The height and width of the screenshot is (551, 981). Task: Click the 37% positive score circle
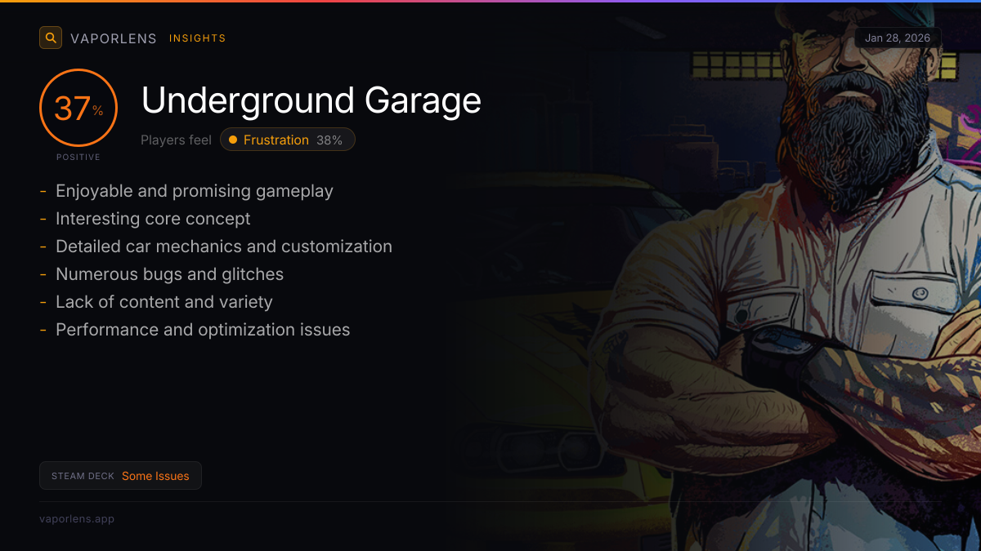coord(78,108)
